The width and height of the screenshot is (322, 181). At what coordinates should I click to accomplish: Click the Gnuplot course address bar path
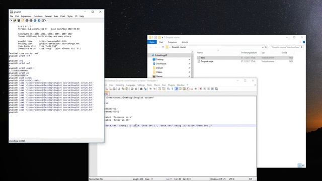179,47
